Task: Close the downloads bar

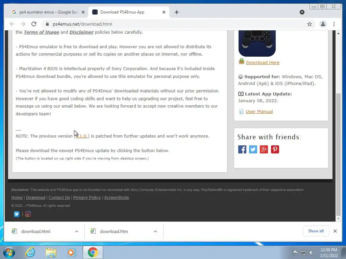Action: 335,231
